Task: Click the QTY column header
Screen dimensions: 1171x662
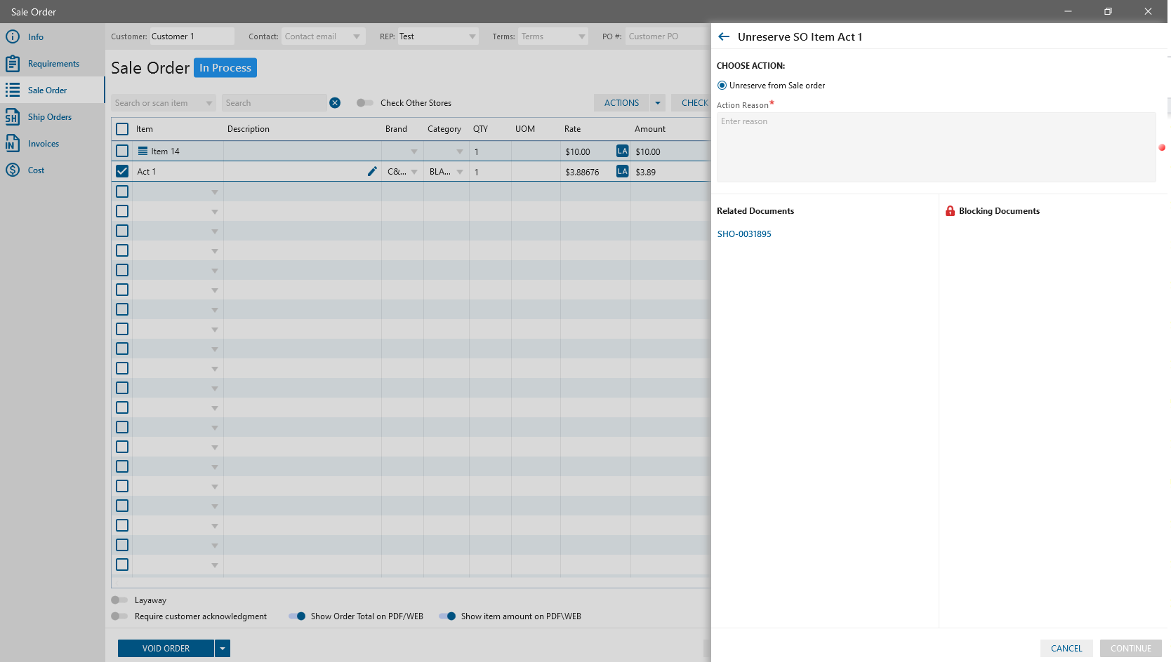Action: [480, 129]
